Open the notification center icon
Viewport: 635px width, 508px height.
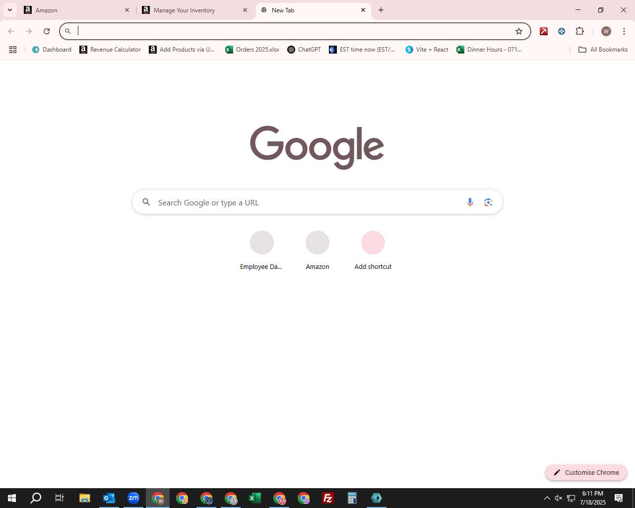click(x=619, y=498)
